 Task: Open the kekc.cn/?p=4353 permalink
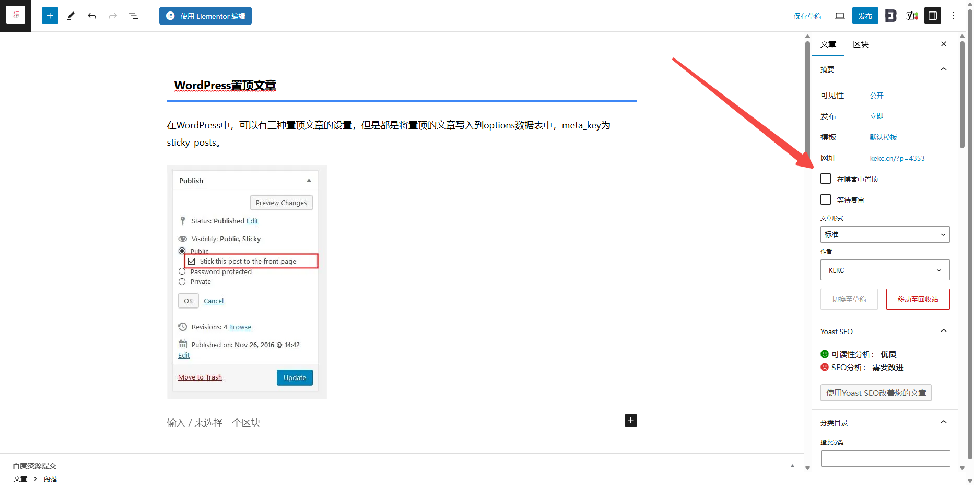897,158
